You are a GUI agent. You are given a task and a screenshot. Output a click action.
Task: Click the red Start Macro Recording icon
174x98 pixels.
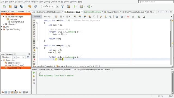(128, 17)
